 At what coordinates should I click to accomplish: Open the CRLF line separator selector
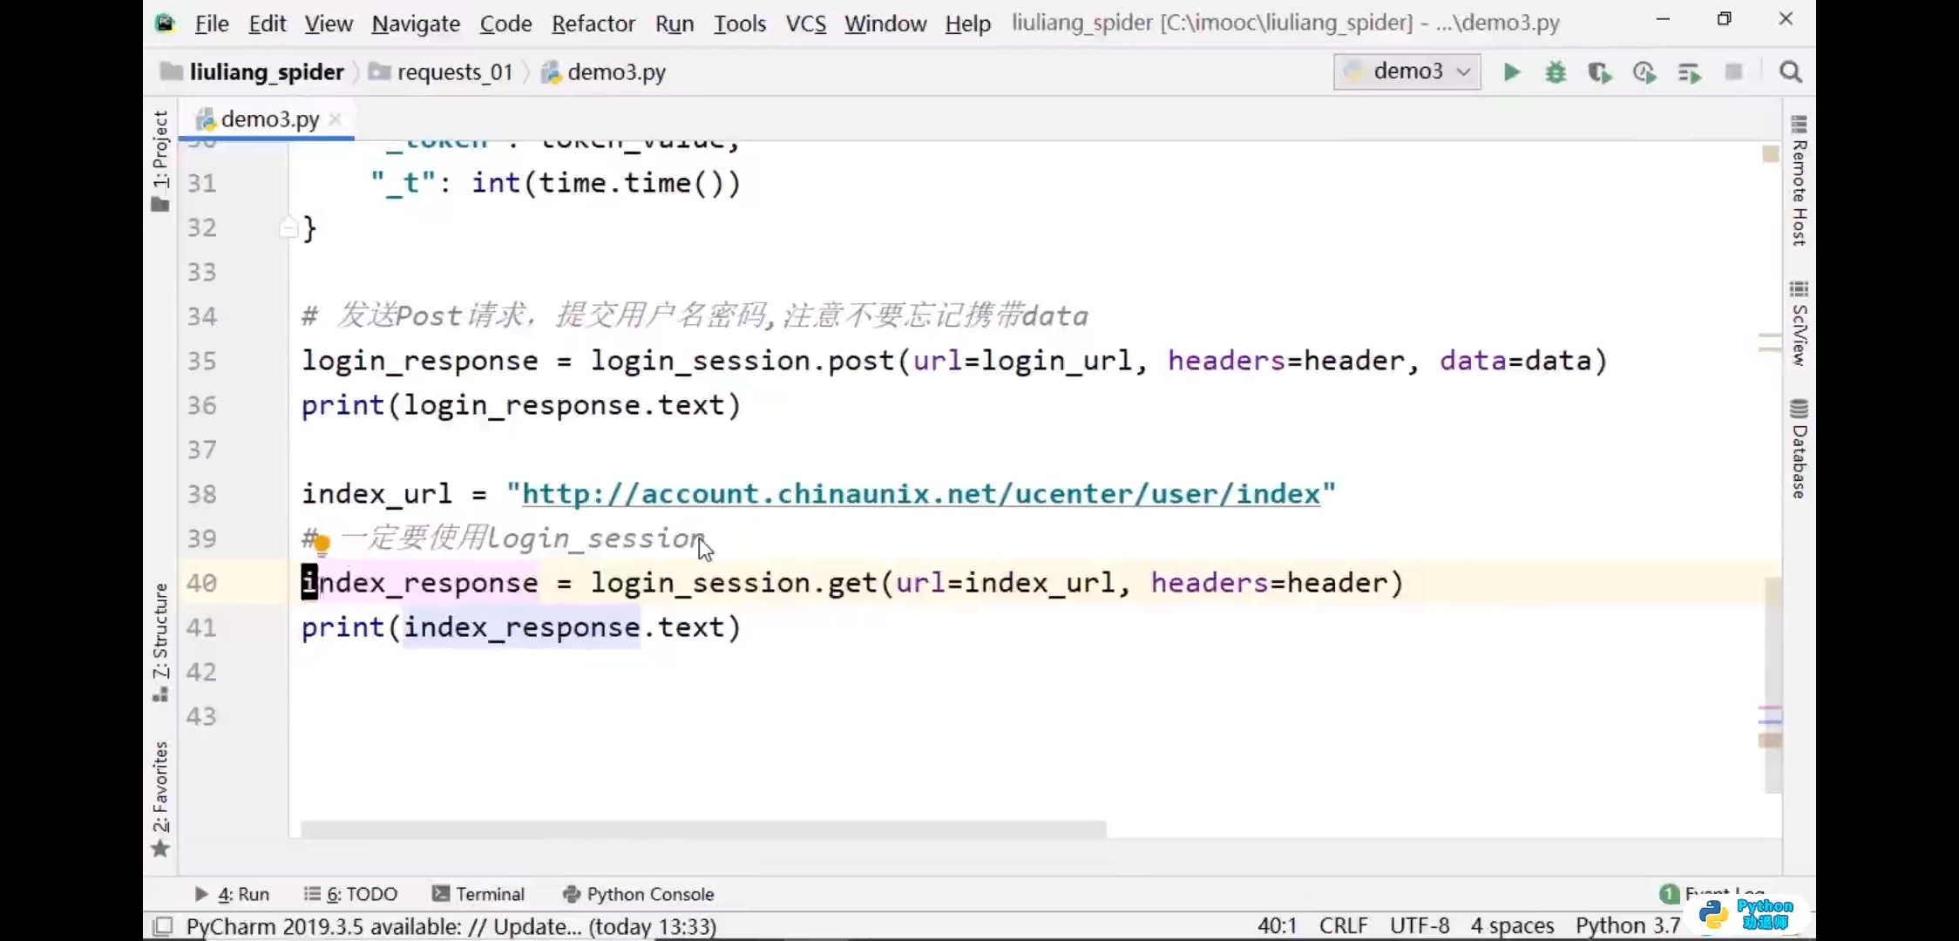[x=1343, y=925]
